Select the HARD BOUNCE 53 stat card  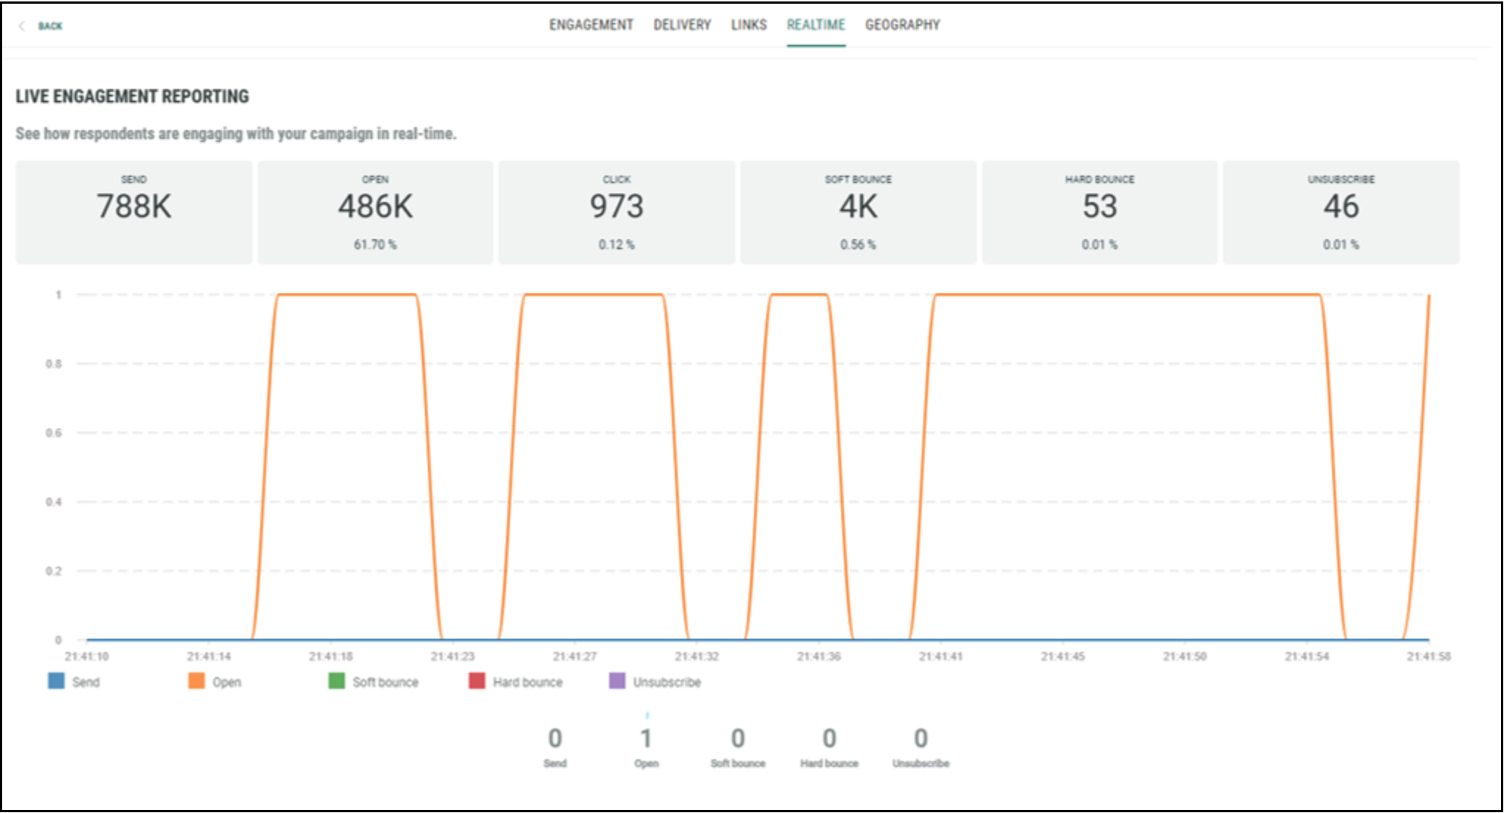click(1100, 212)
